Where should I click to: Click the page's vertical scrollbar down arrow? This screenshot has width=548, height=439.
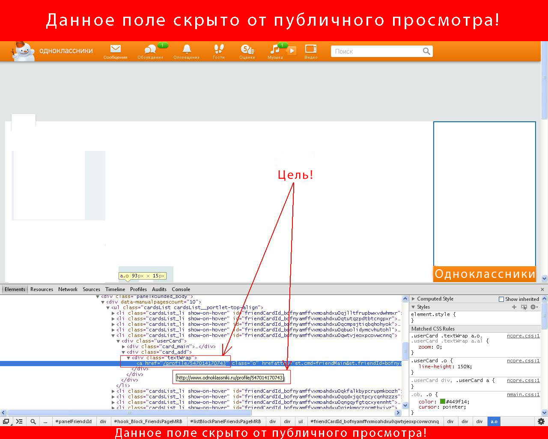click(x=544, y=278)
